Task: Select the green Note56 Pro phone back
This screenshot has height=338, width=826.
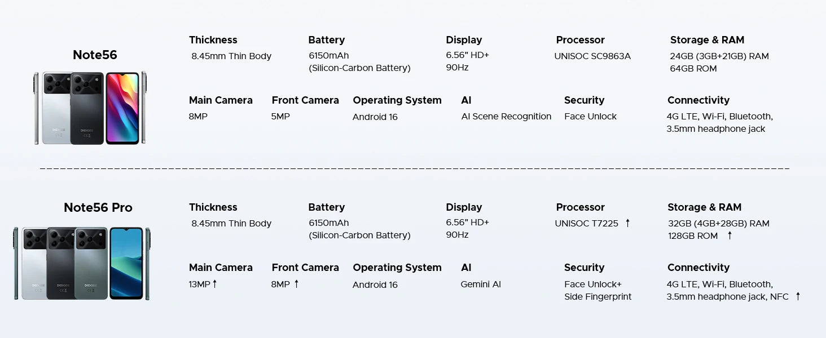Action: pos(91,264)
